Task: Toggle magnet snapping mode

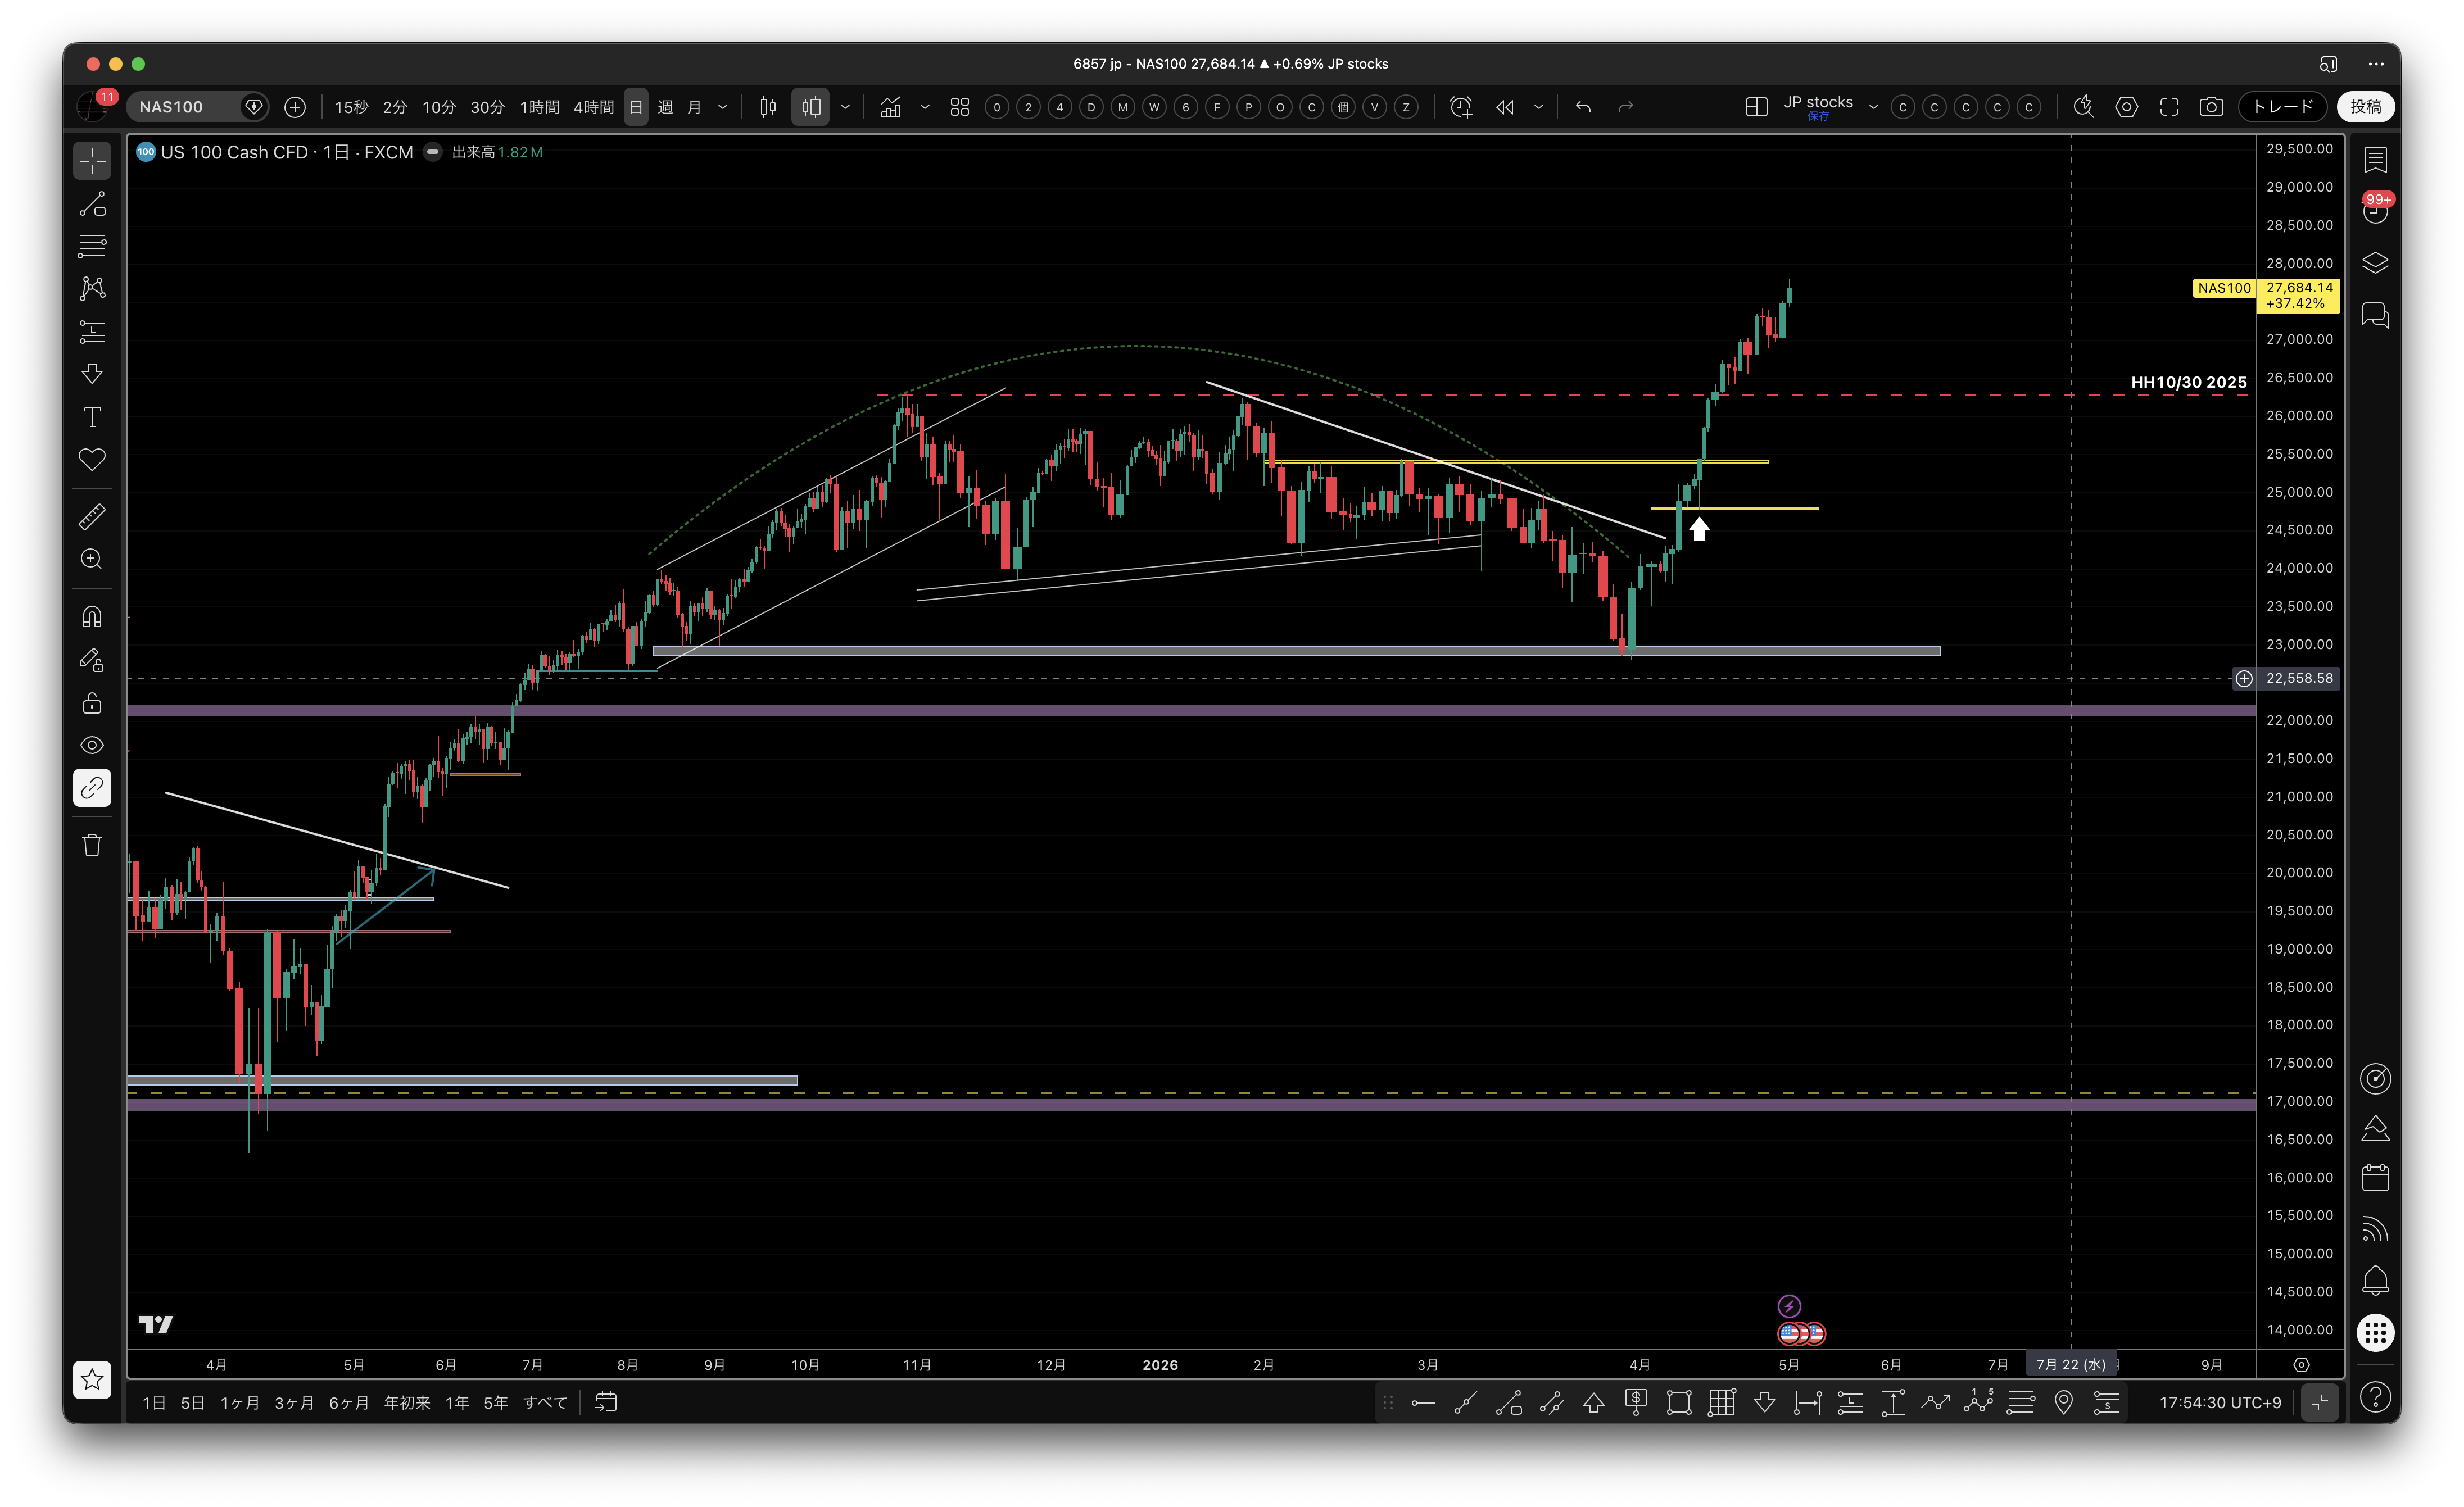Action: pyautogui.click(x=92, y=617)
